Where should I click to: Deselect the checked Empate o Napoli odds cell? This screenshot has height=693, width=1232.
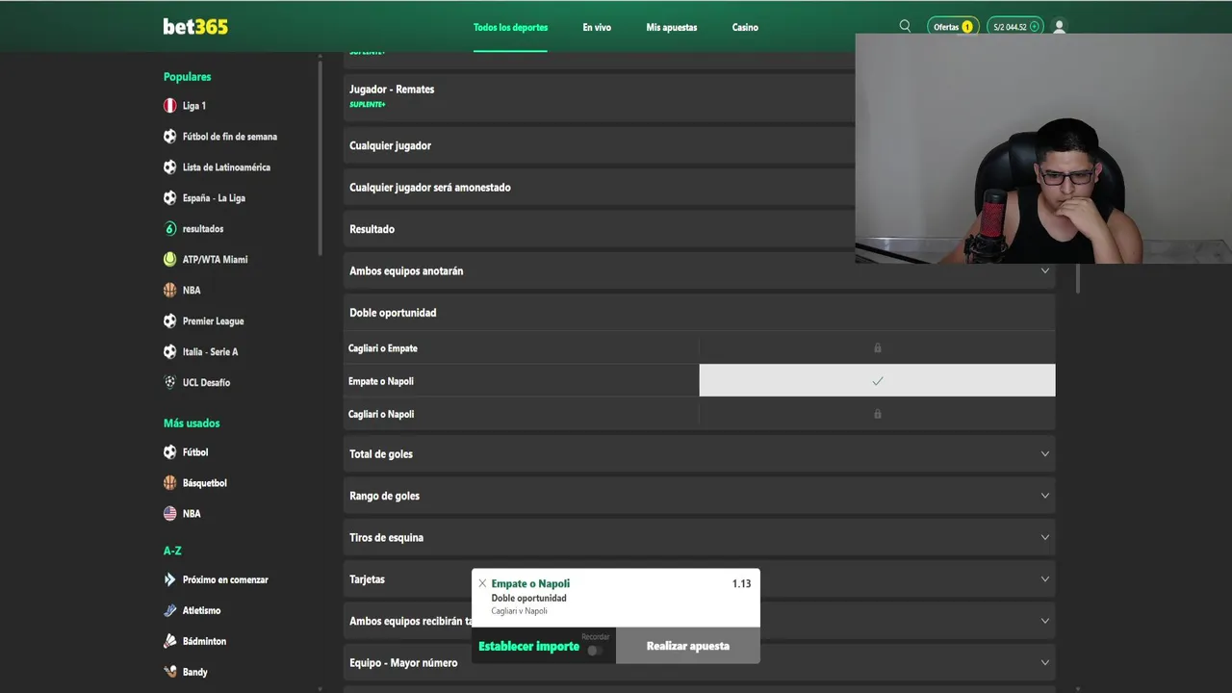[x=877, y=381]
